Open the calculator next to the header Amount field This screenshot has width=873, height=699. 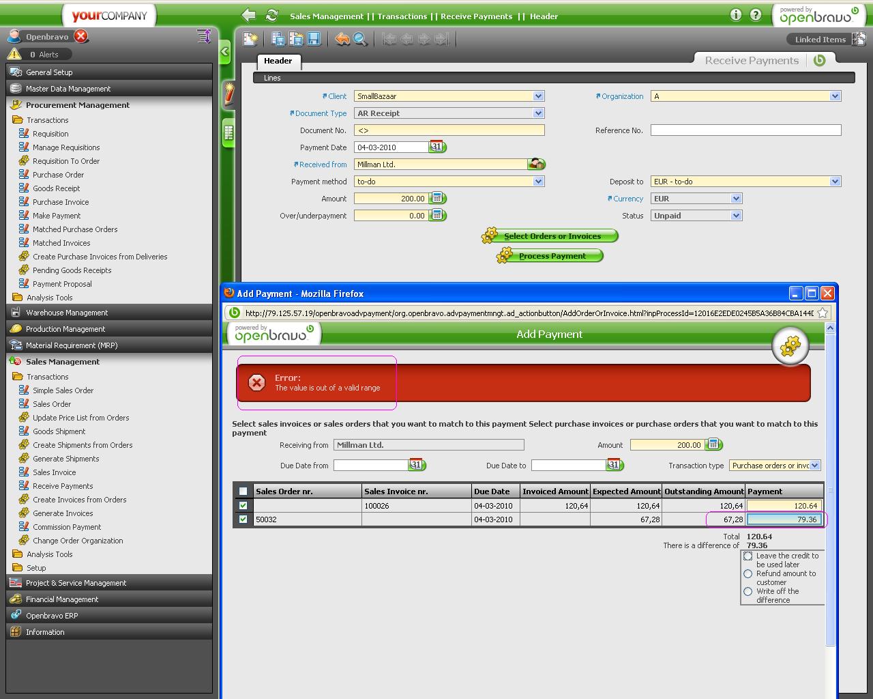coord(438,199)
